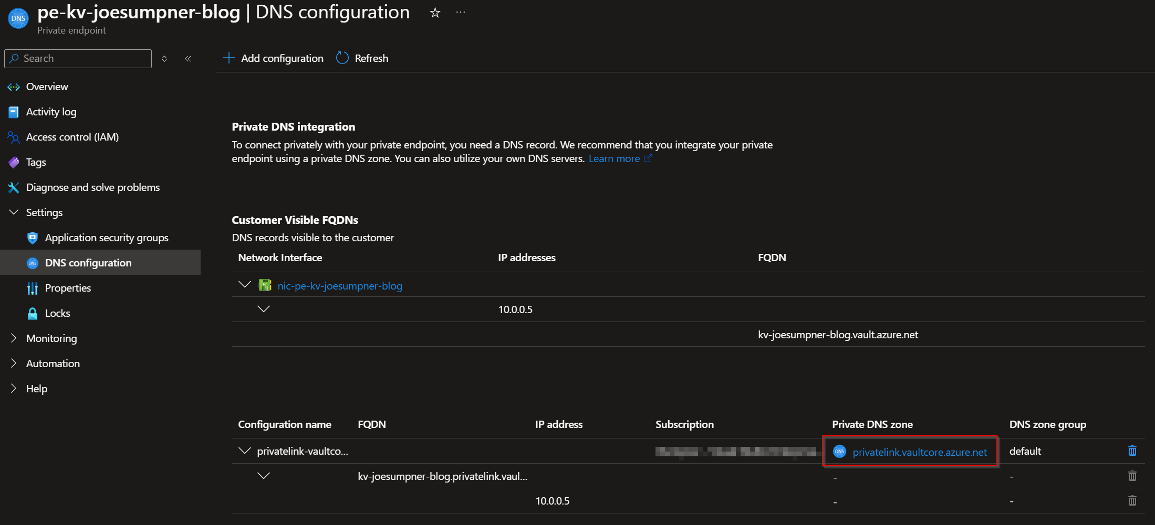Click Add configuration button
This screenshot has width=1155, height=525.
click(x=273, y=58)
